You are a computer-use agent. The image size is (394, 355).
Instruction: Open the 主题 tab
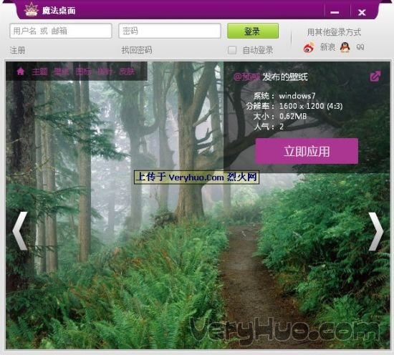point(39,72)
